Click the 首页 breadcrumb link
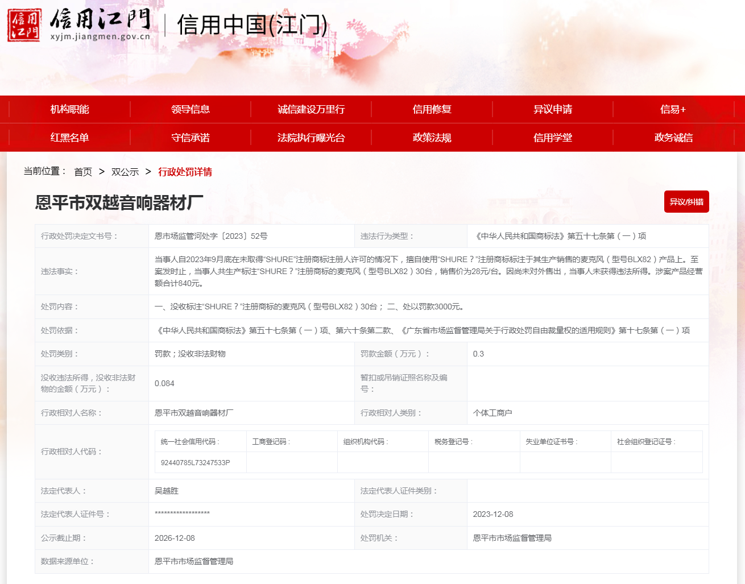Image resolution: width=745 pixels, height=584 pixels. pos(83,172)
